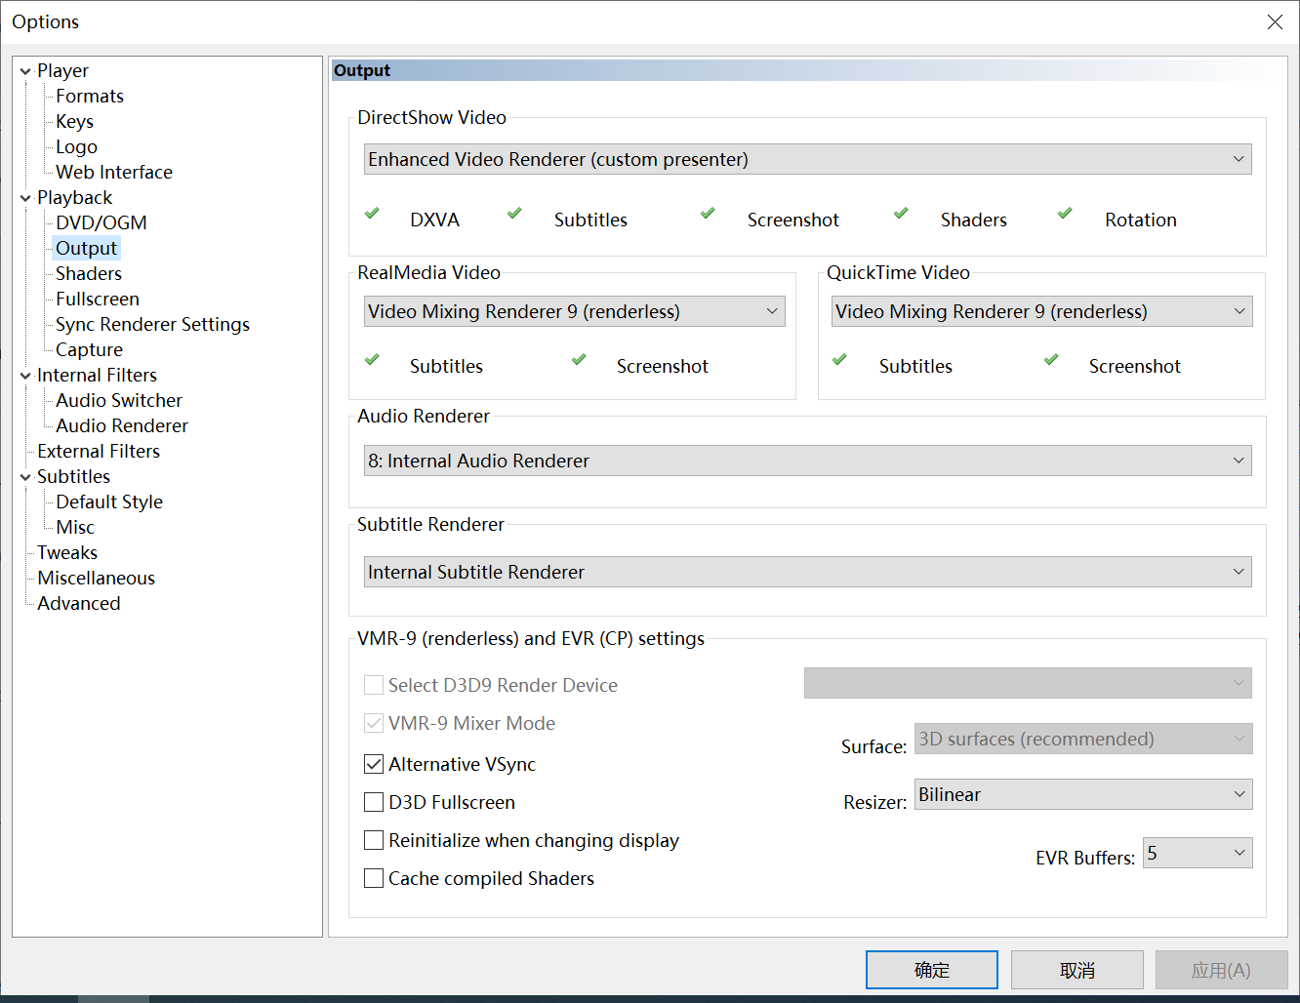The image size is (1300, 1003).
Task: Click the Subtitles checkmark under RealMedia Video
Action: pyautogui.click(x=373, y=362)
